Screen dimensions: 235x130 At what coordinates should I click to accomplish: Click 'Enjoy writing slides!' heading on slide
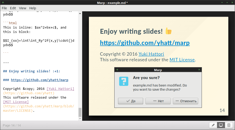pos(131,31)
